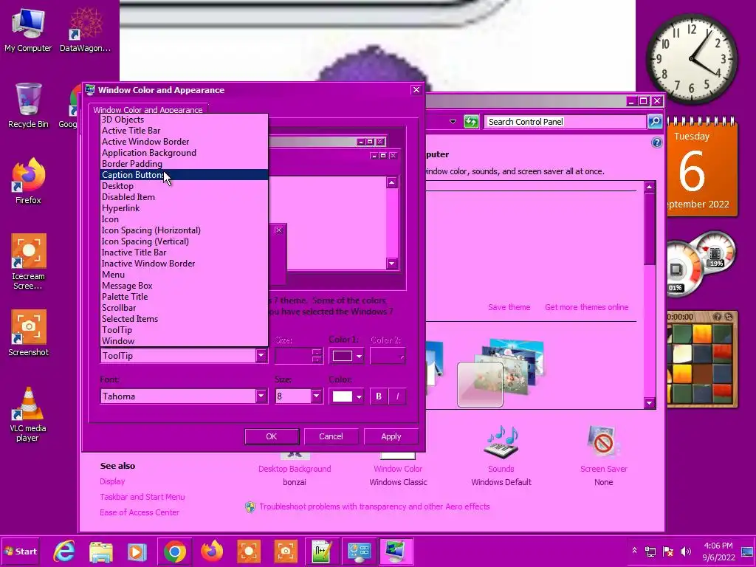Viewport: 756px width, 567px height.
Task: Expand the address bar history dropdown arrow
Action: click(453, 122)
